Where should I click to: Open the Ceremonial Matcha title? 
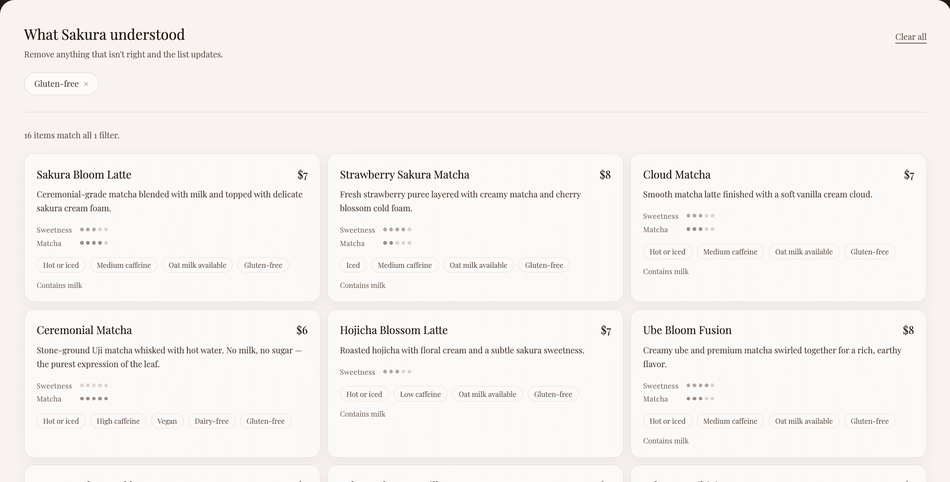[x=84, y=330]
